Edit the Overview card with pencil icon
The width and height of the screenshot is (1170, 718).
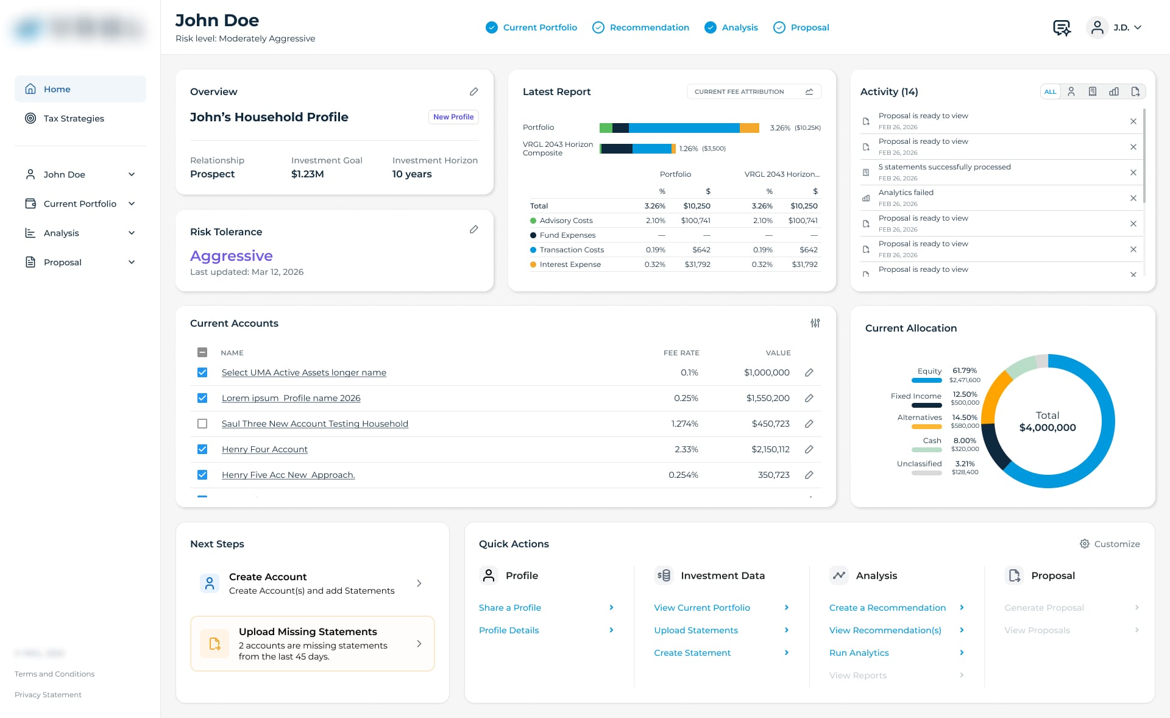473,91
